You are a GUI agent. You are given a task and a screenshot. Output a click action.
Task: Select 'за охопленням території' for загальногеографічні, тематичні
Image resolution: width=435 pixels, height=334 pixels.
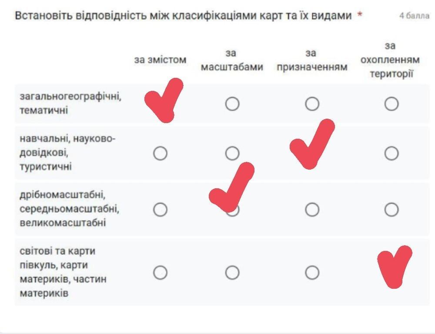pyautogui.click(x=391, y=104)
